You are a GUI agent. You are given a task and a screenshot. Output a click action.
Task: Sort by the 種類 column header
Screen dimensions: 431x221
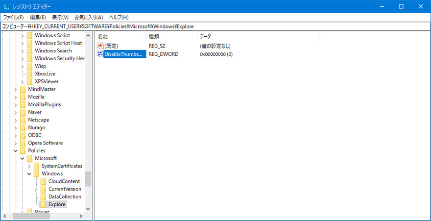(171, 37)
